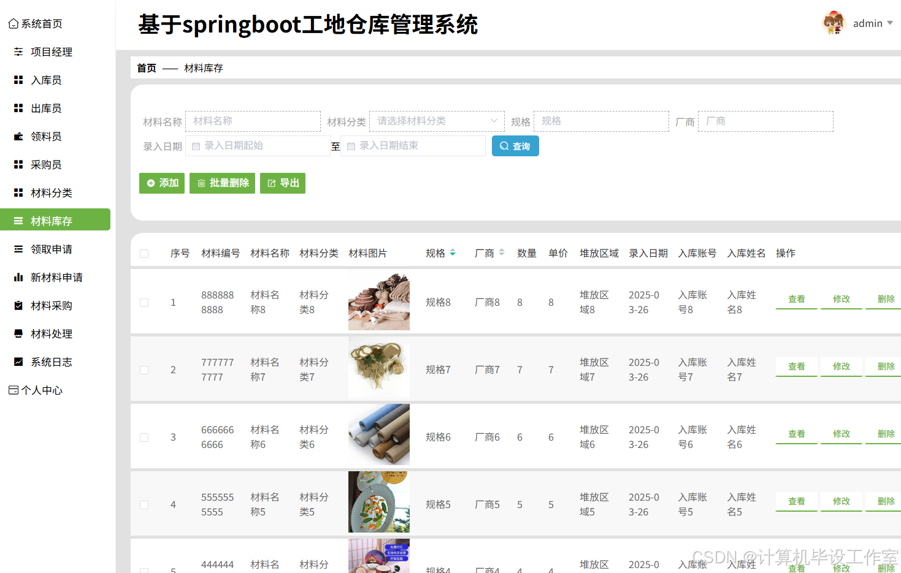This screenshot has width=901, height=573.
Task: Check the row 3 checkbox for 材料名称6
Action: click(x=144, y=438)
